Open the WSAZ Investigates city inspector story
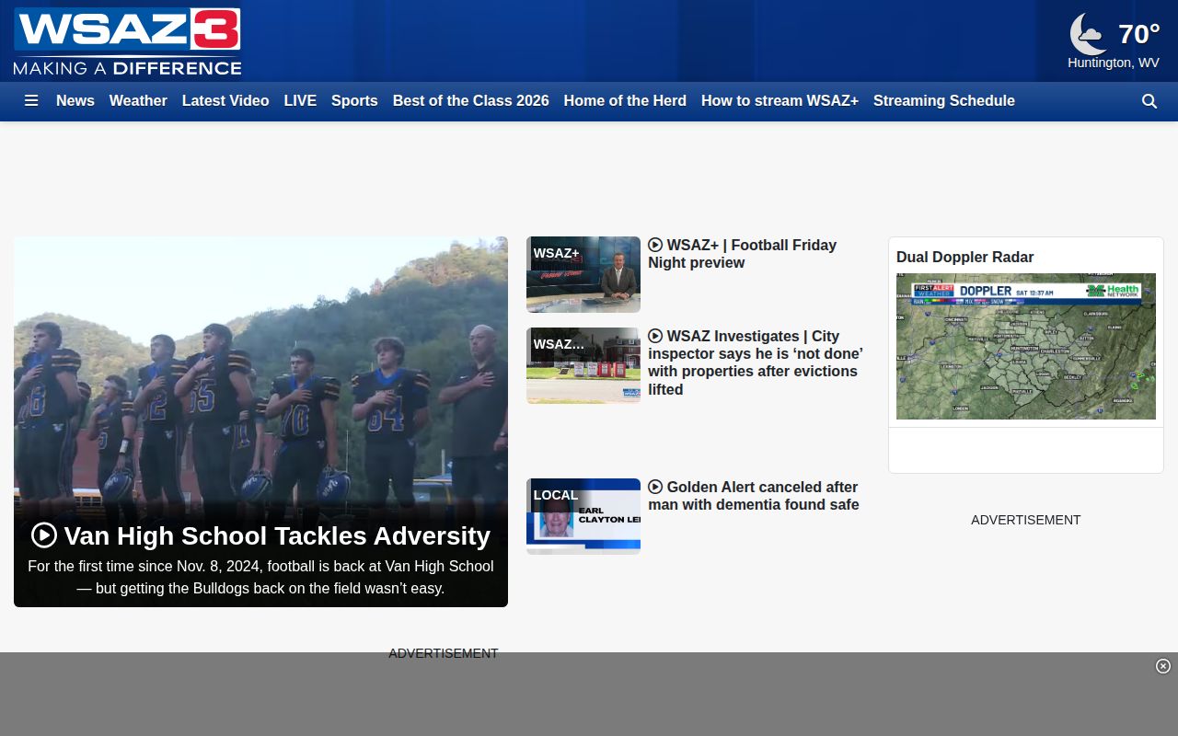The height and width of the screenshot is (736, 1178). pyautogui.click(x=756, y=362)
